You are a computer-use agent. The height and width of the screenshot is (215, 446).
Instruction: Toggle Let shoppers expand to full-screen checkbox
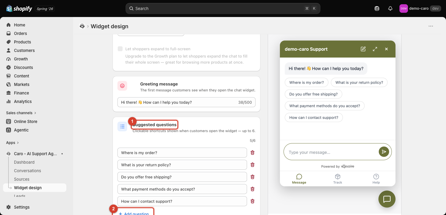tap(120, 49)
